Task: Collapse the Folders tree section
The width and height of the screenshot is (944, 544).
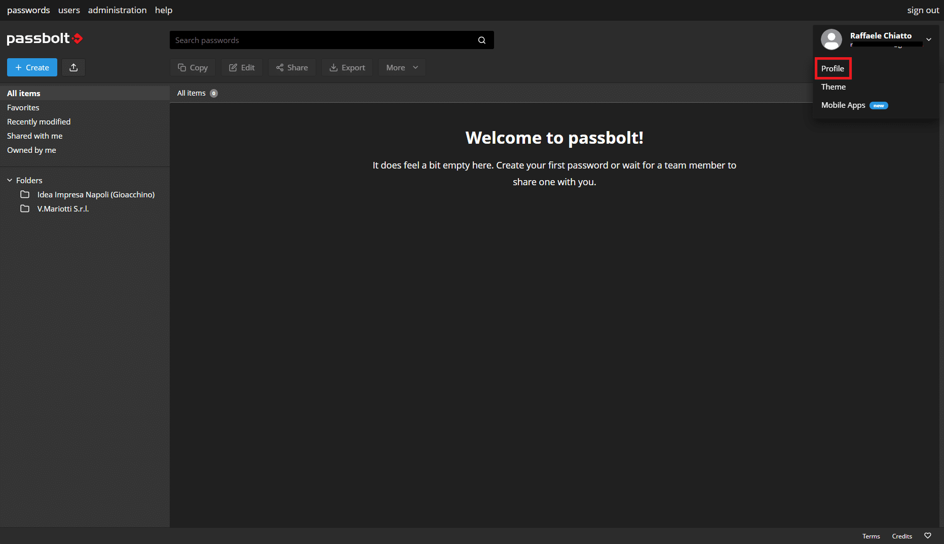Action: (x=10, y=180)
